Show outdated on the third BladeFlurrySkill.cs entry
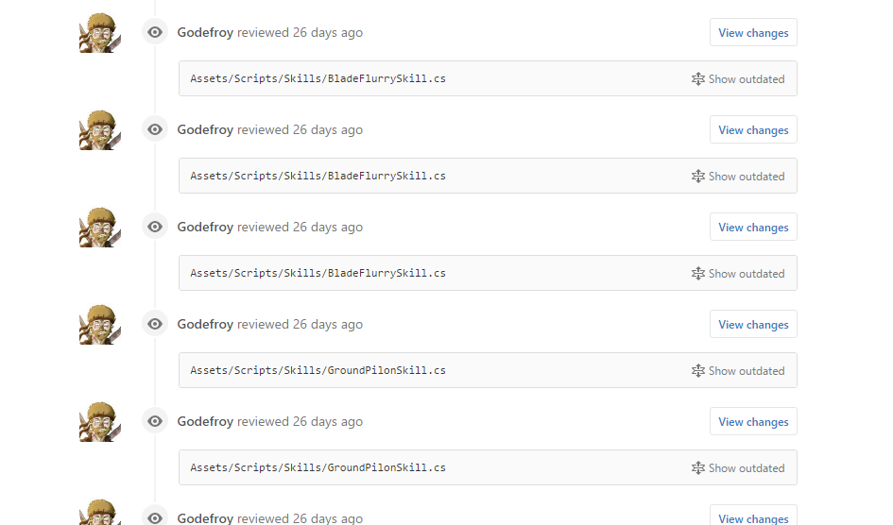This screenshot has height=525, width=893. 738,274
